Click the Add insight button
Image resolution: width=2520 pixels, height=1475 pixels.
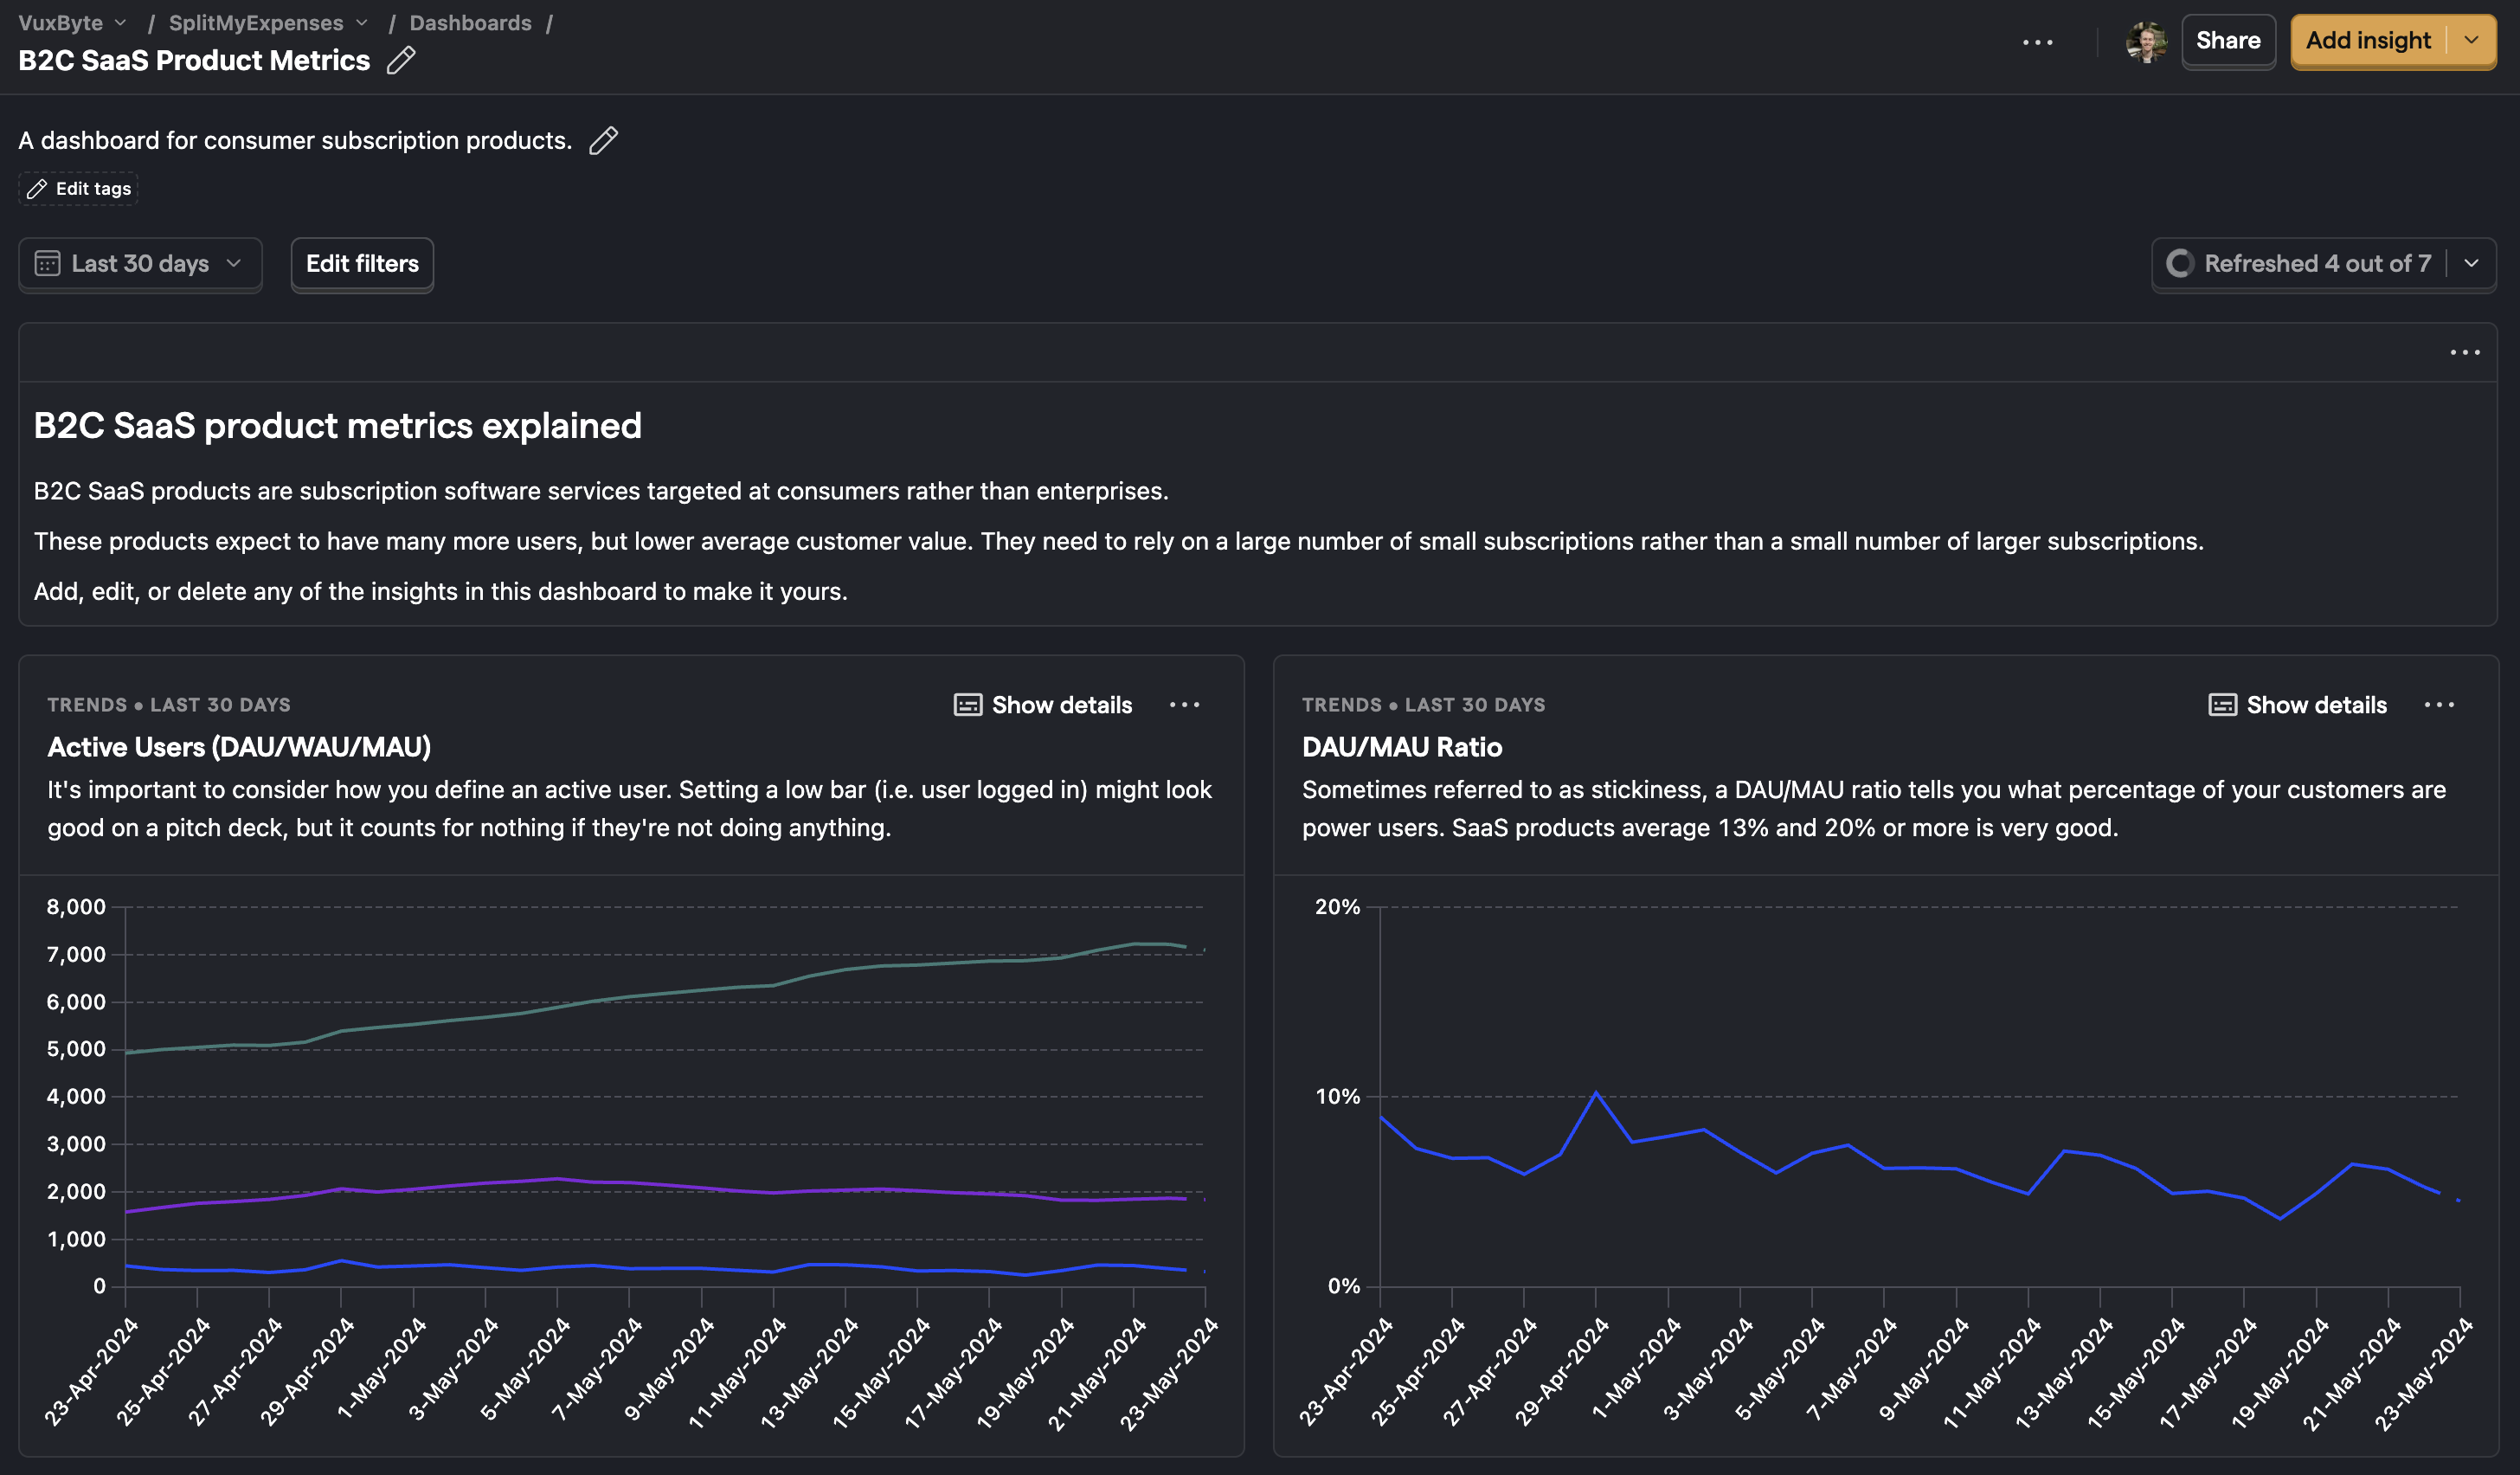tap(2368, 41)
